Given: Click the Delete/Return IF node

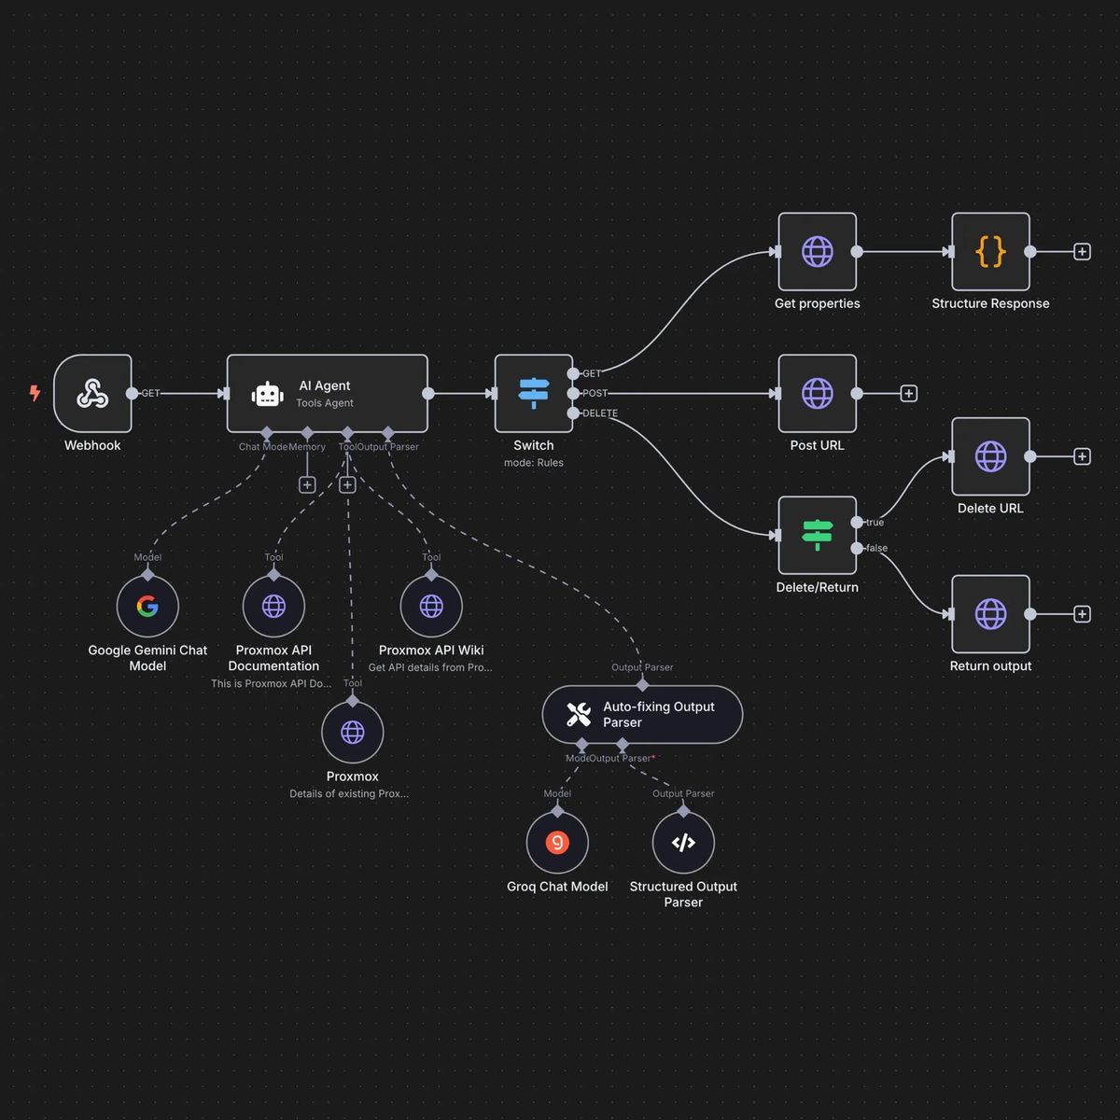Looking at the screenshot, I should [817, 536].
